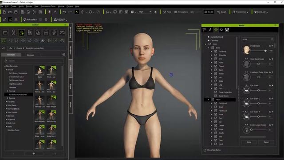Image resolution: width=284 pixels, height=160 pixels.
Task: Open the InstaLOD dropdown
Action: 261,12
